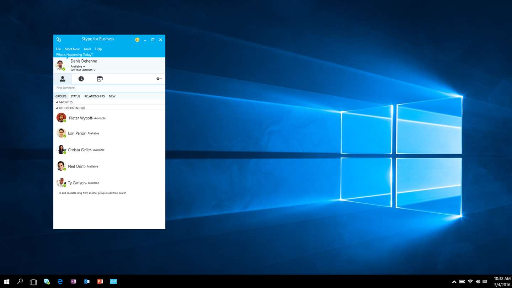Click the What's Happening Today note

pyautogui.click(x=74, y=55)
